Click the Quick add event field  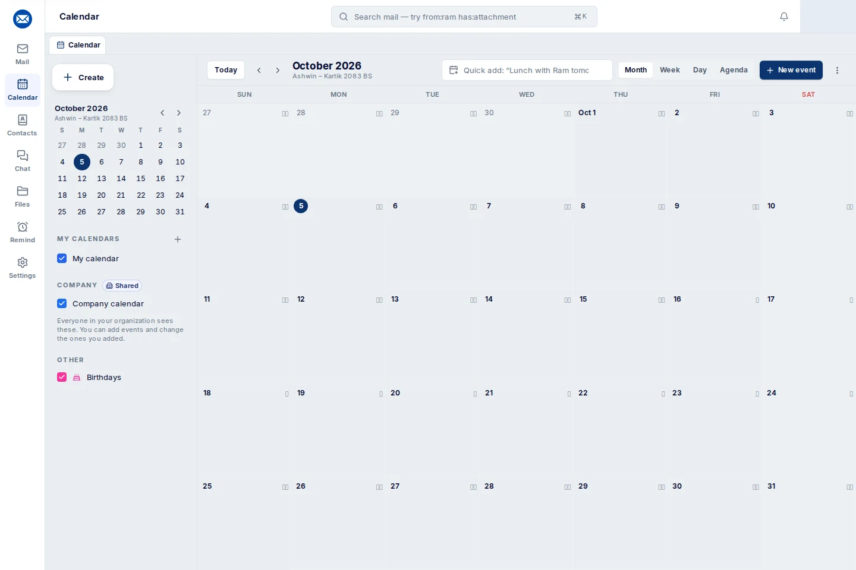pos(527,70)
